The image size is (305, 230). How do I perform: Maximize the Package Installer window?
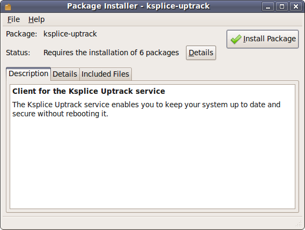coord(282,6)
